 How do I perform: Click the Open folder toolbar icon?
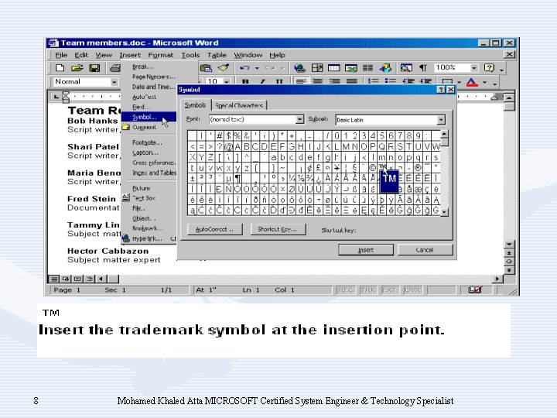point(77,68)
